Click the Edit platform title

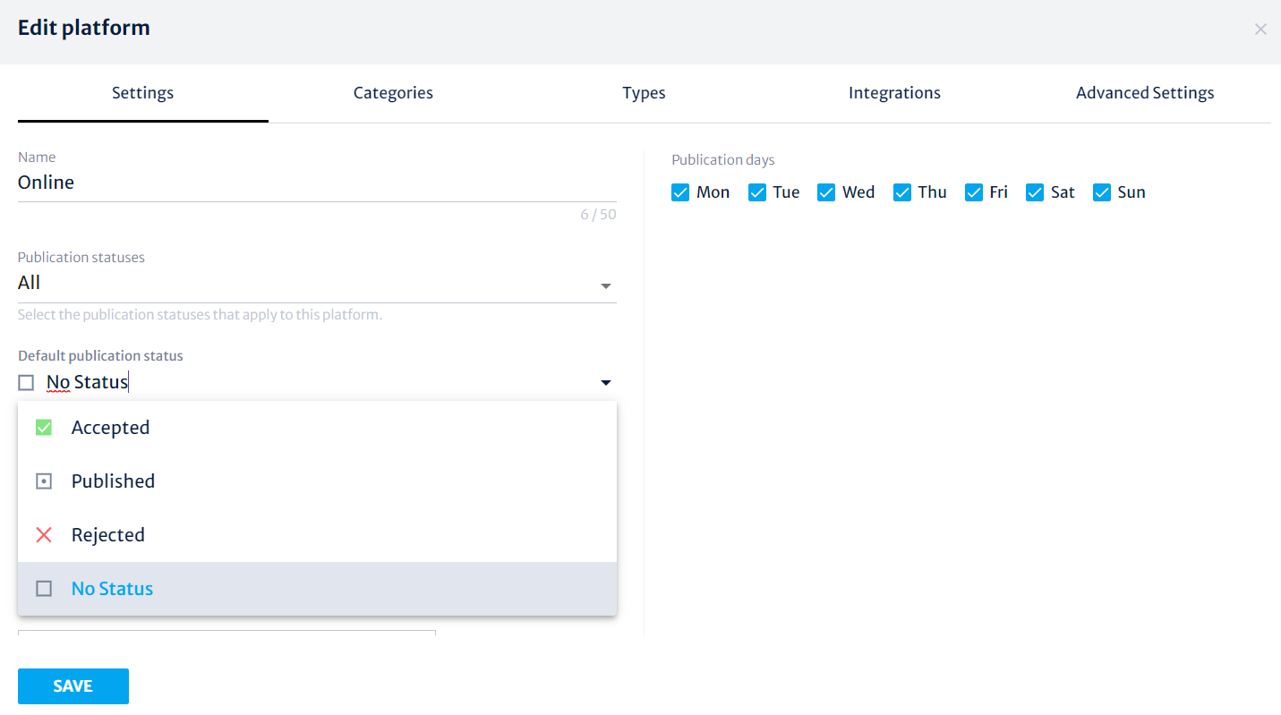tap(84, 28)
